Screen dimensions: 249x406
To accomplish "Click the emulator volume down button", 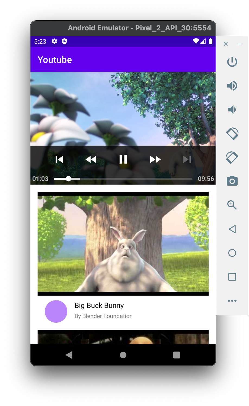I will pos(232,110).
